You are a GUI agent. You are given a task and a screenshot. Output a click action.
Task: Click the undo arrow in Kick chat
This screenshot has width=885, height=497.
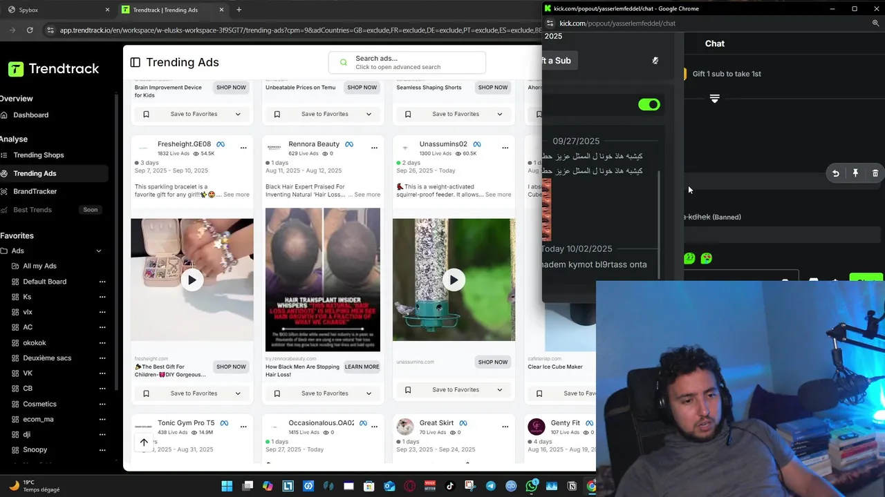pyautogui.click(x=835, y=173)
